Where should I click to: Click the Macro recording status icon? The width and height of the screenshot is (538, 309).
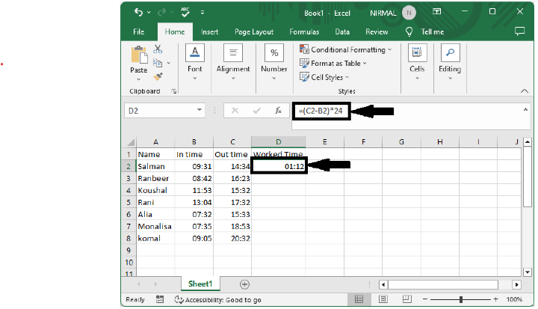(160, 299)
